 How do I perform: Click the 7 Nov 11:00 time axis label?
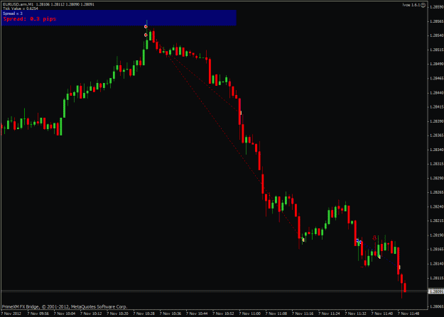coord(250,313)
